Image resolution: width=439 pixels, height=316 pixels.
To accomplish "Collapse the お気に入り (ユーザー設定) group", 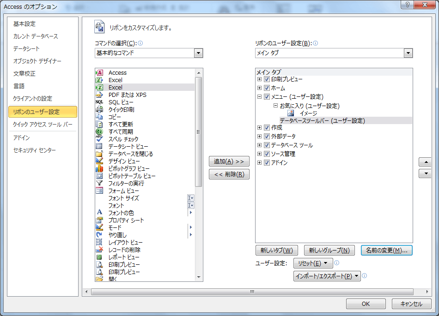I will (275, 106).
